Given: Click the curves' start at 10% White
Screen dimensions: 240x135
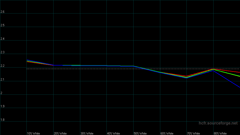Looking at the screenshot, I should 27,61.
